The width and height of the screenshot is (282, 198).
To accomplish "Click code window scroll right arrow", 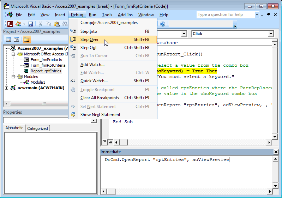I will click(269, 143).
